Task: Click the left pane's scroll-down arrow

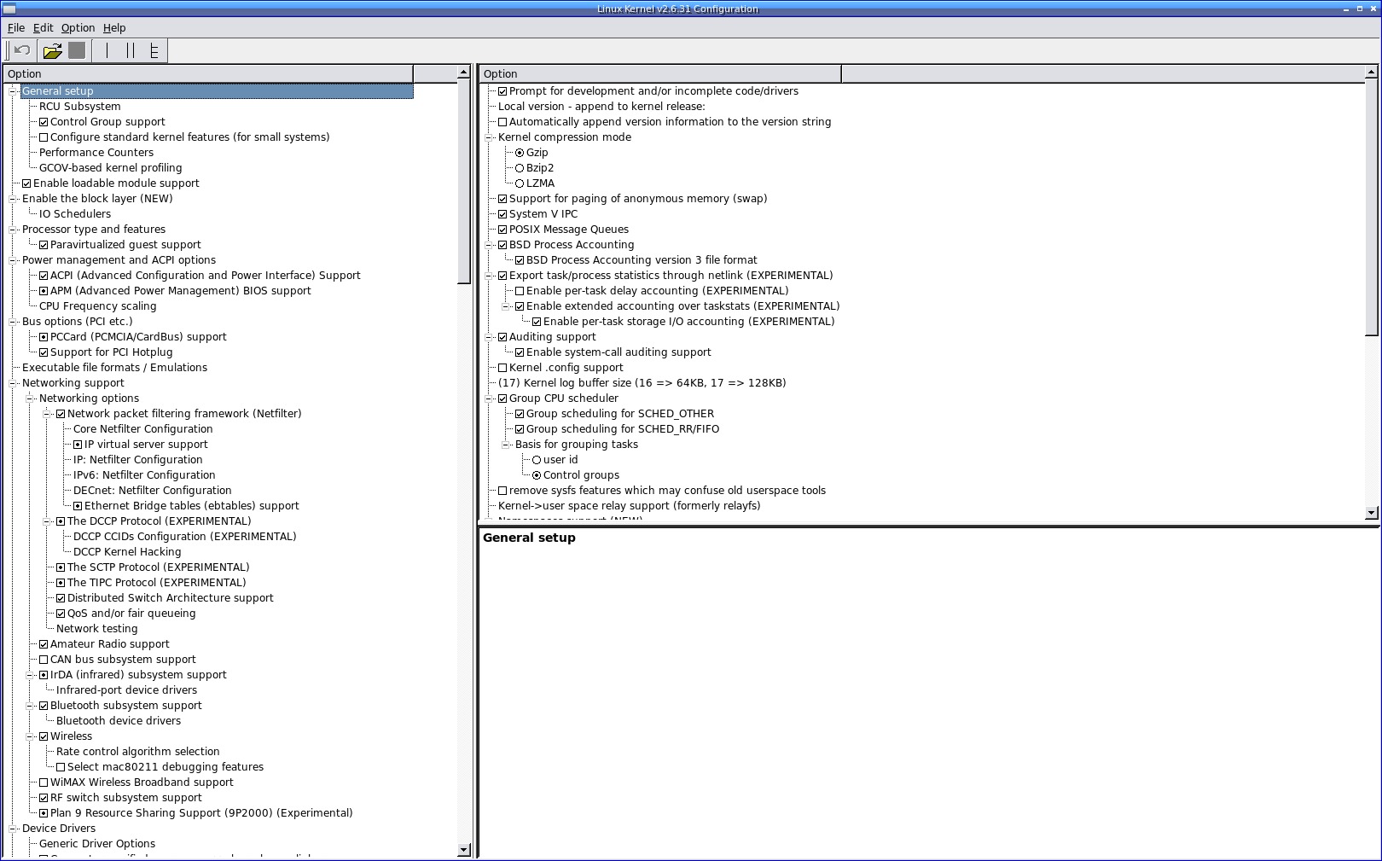Action: point(464,850)
